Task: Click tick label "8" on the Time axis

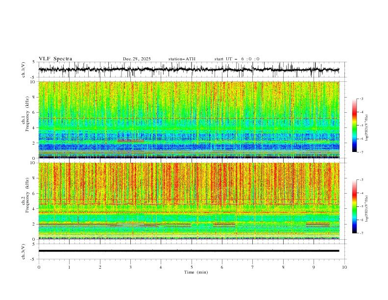Action: [x=283, y=267]
